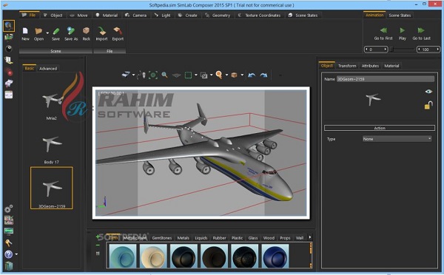Open dropdown arrow beside the help icon

click(x=16, y=254)
